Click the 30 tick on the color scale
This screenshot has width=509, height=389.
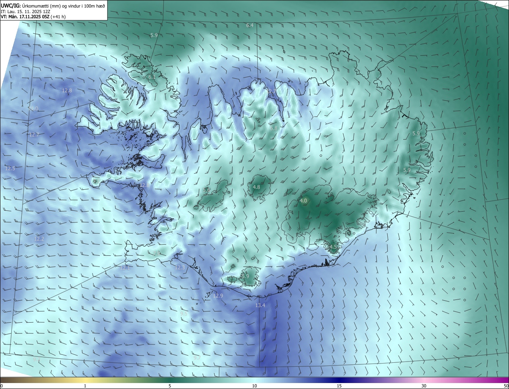coord(424,386)
